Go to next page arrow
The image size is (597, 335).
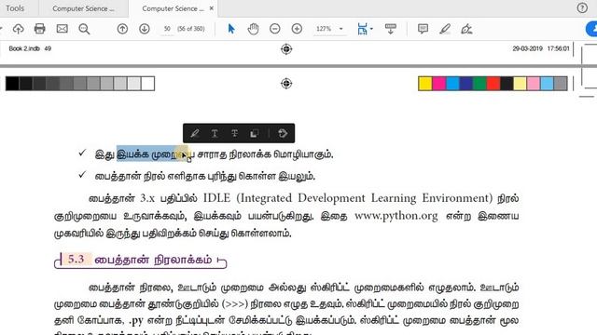[x=145, y=29]
